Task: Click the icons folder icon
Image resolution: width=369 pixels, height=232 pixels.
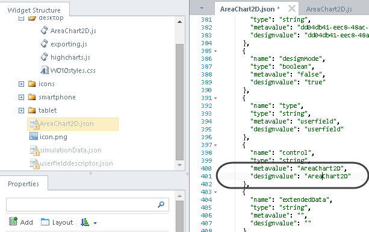Action: tap(32, 84)
